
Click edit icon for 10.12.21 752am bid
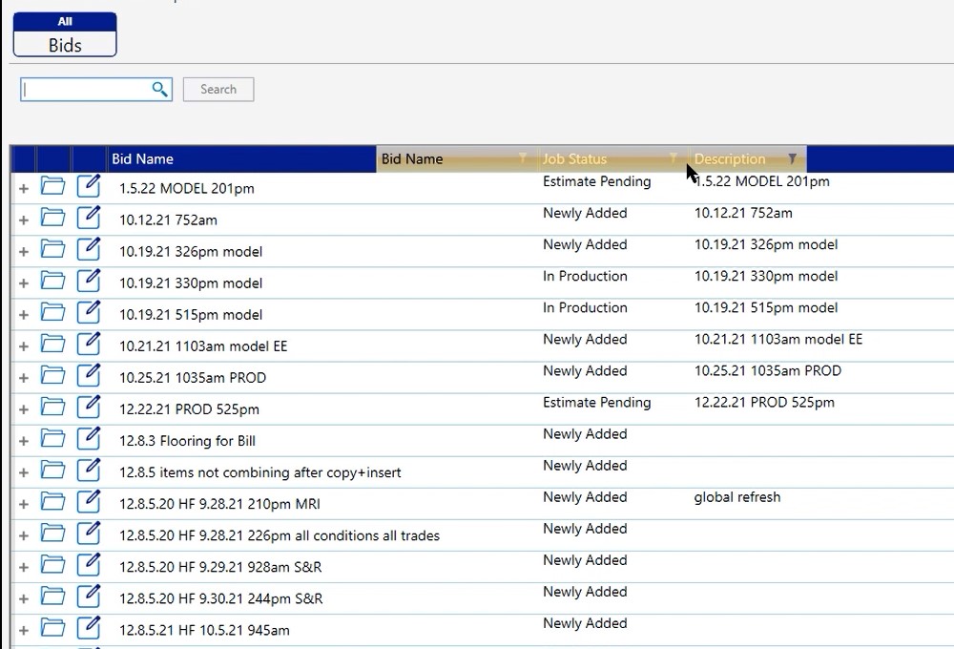[88, 220]
